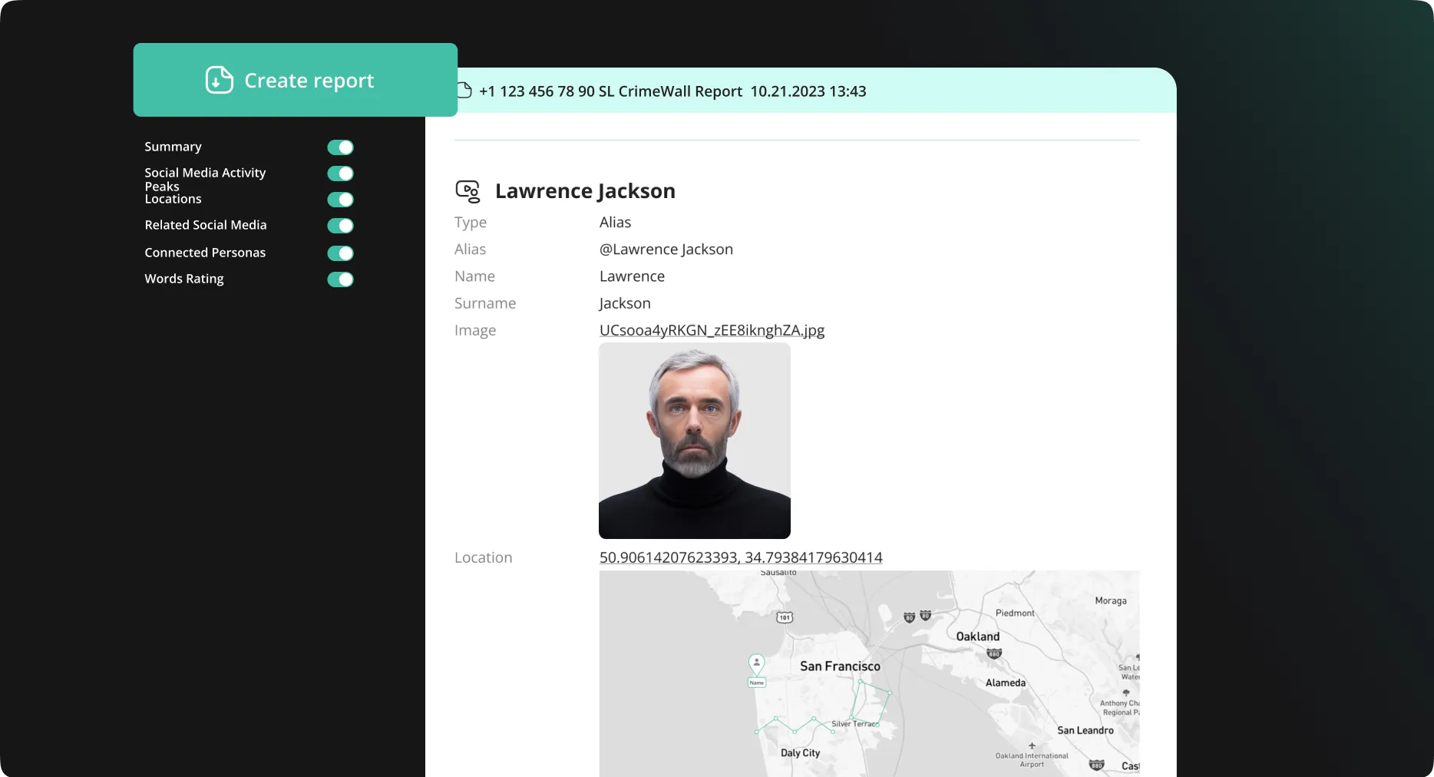Click the document icon before the report title

tap(464, 91)
